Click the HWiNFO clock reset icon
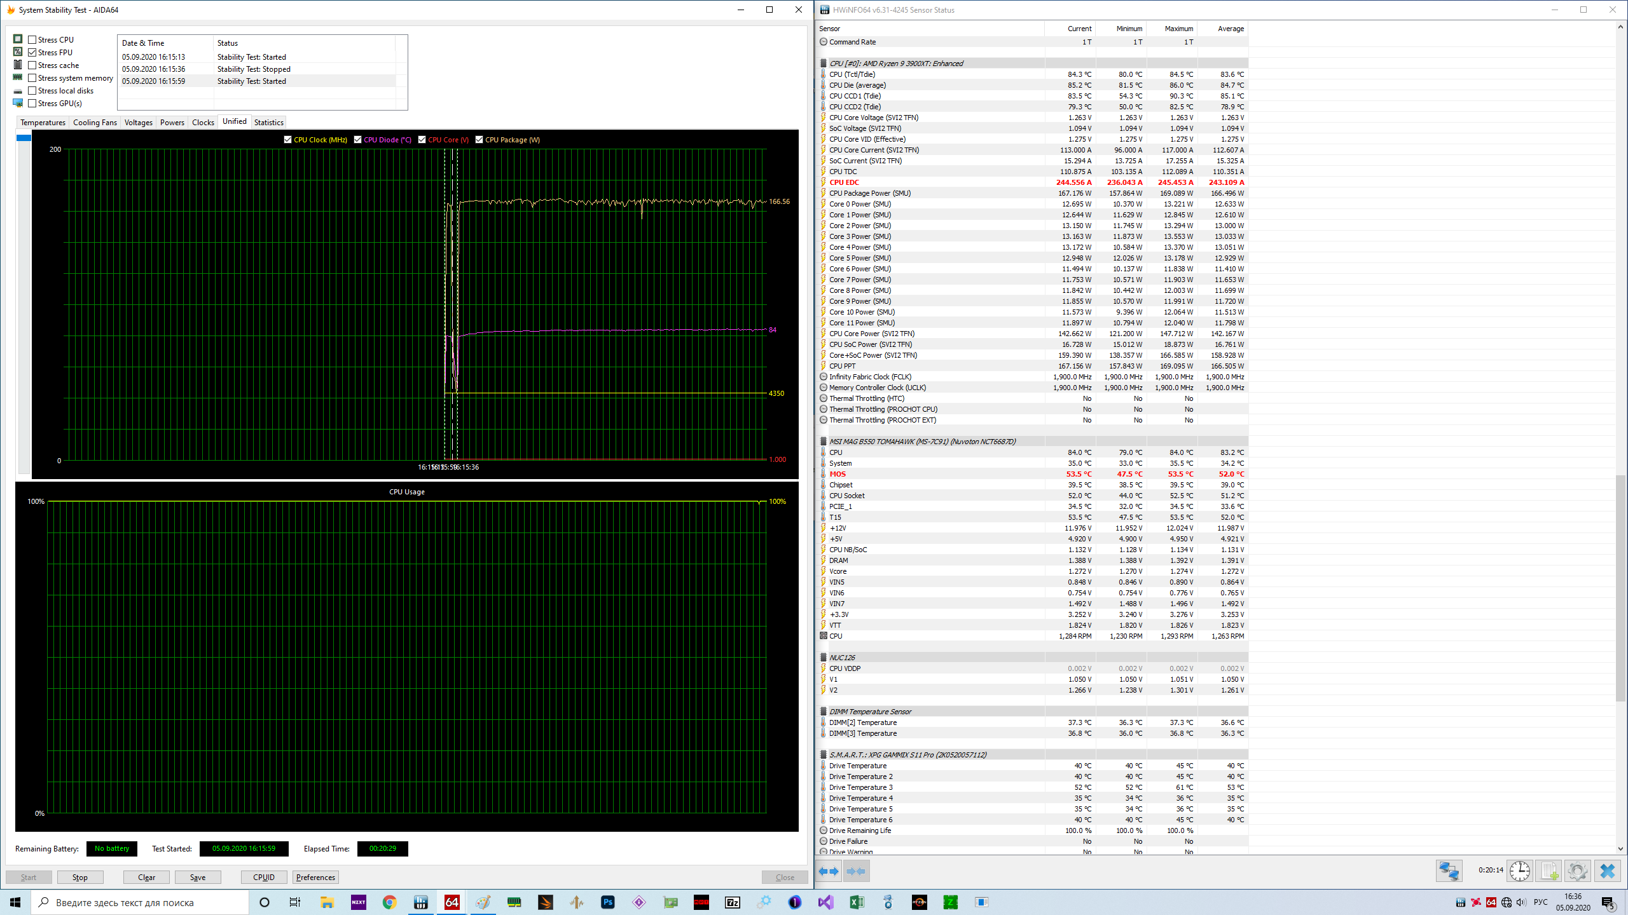The image size is (1628, 915). click(1520, 871)
